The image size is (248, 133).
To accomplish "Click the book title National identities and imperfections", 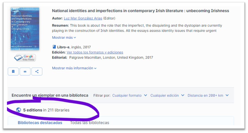I will pyautogui.click(x=140, y=11).
